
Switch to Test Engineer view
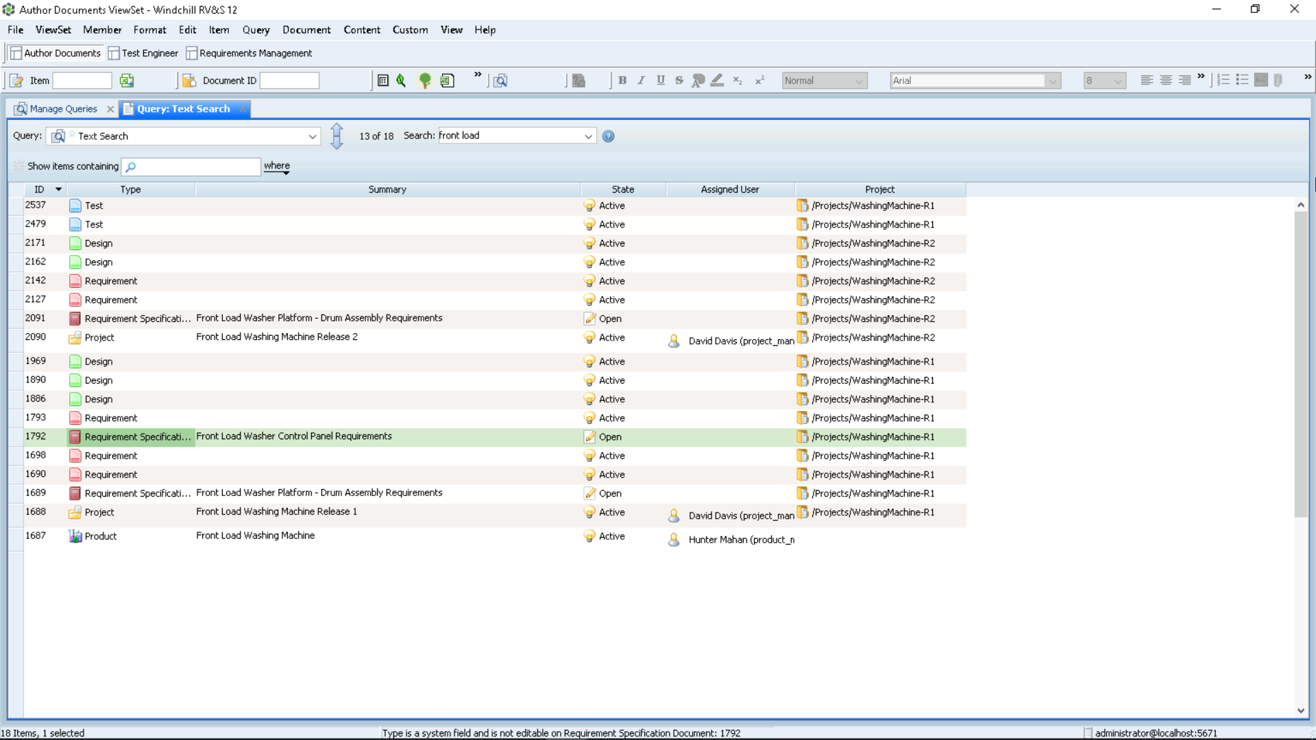click(143, 53)
